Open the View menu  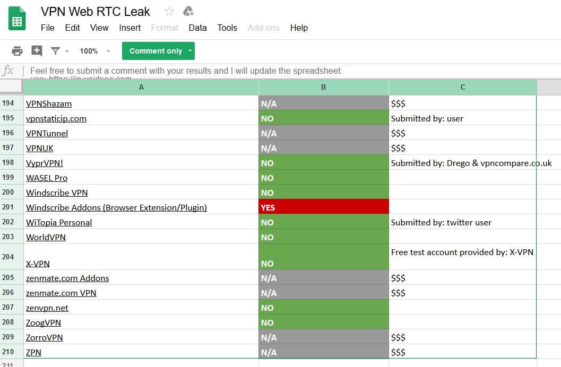[x=99, y=28]
